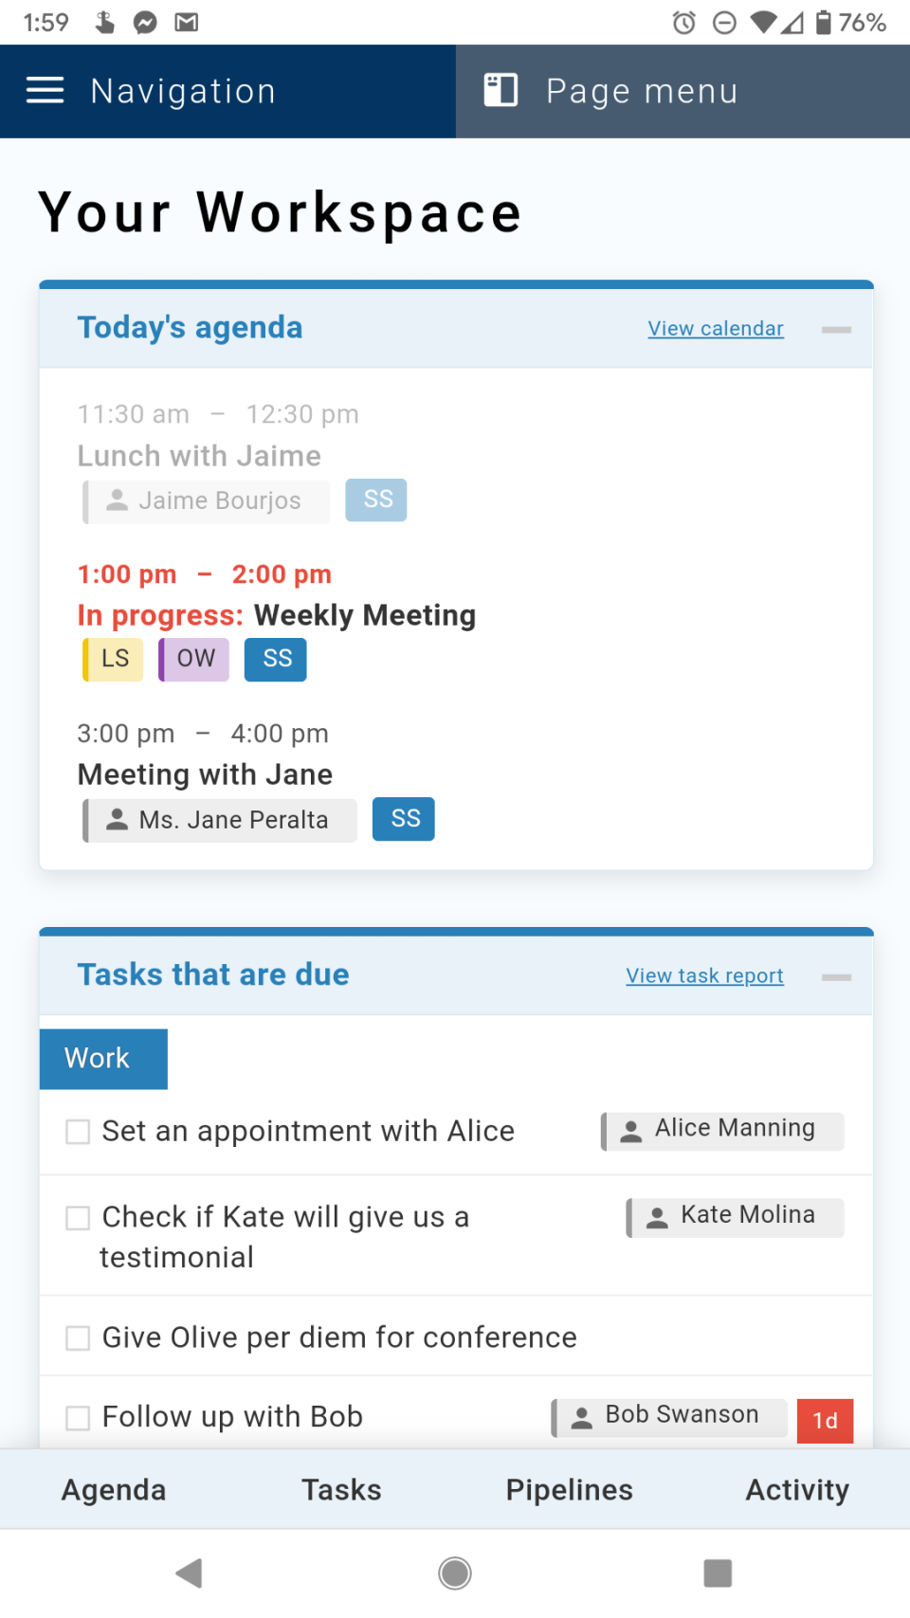Switch to the Activity bottom tab
Screen dimensions: 910x1618
[797, 1489]
